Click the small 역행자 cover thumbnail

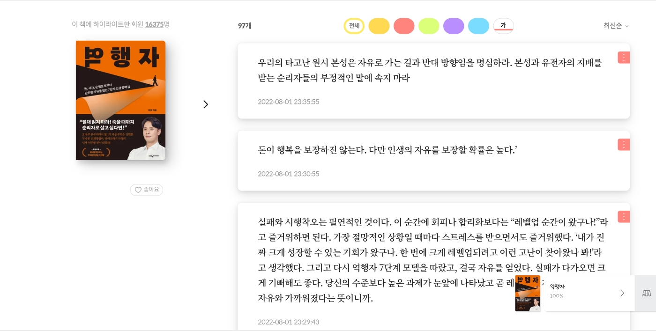pos(528,293)
